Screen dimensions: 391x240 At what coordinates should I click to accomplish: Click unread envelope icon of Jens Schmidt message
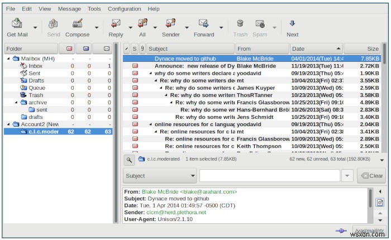(x=135, y=117)
